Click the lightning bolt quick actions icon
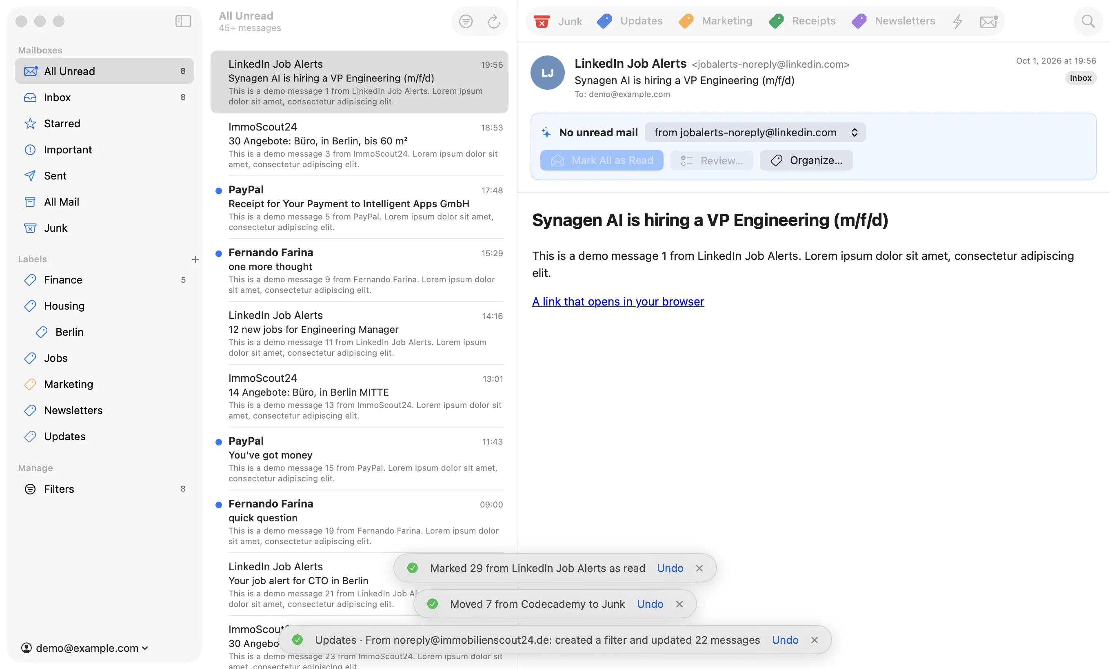 (958, 21)
